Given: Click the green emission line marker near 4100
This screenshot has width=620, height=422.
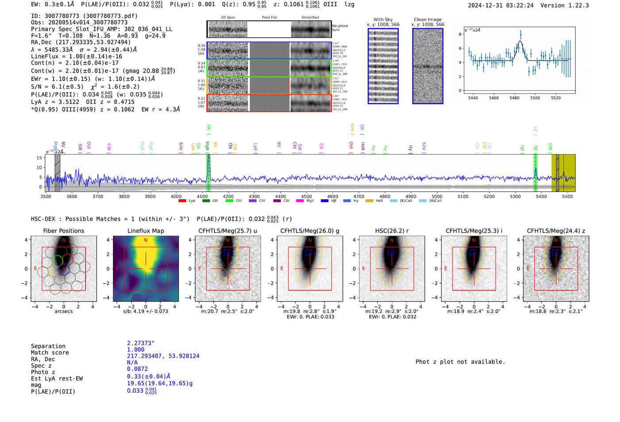Looking at the screenshot, I should tap(208, 173).
